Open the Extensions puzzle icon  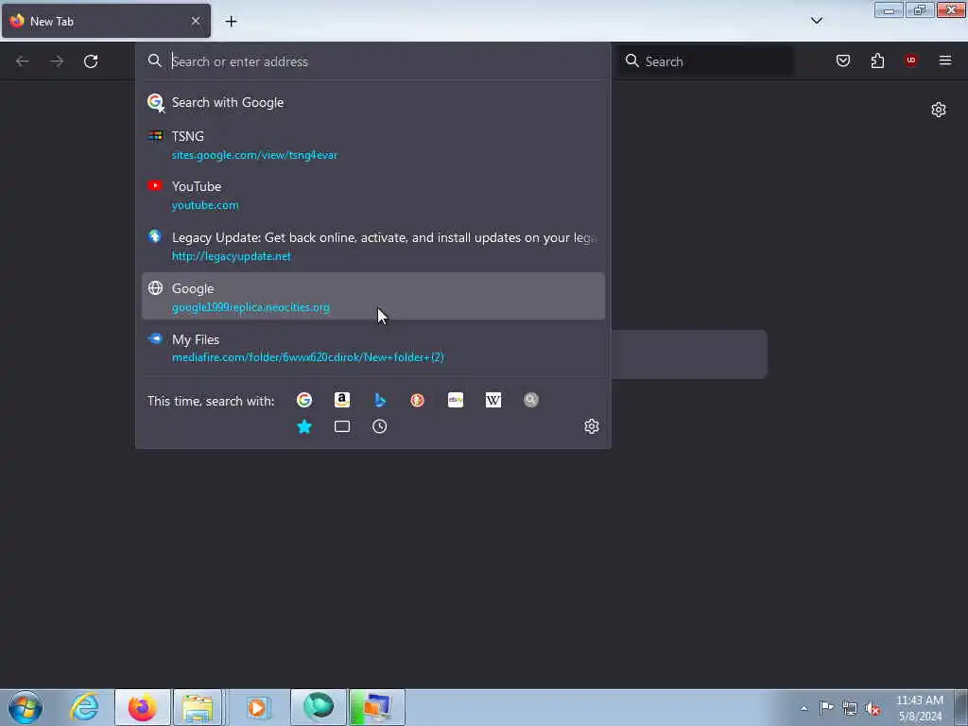tap(877, 60)
